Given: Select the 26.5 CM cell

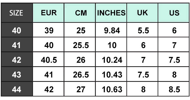Looking at the screenshot, I should point(80,74).
